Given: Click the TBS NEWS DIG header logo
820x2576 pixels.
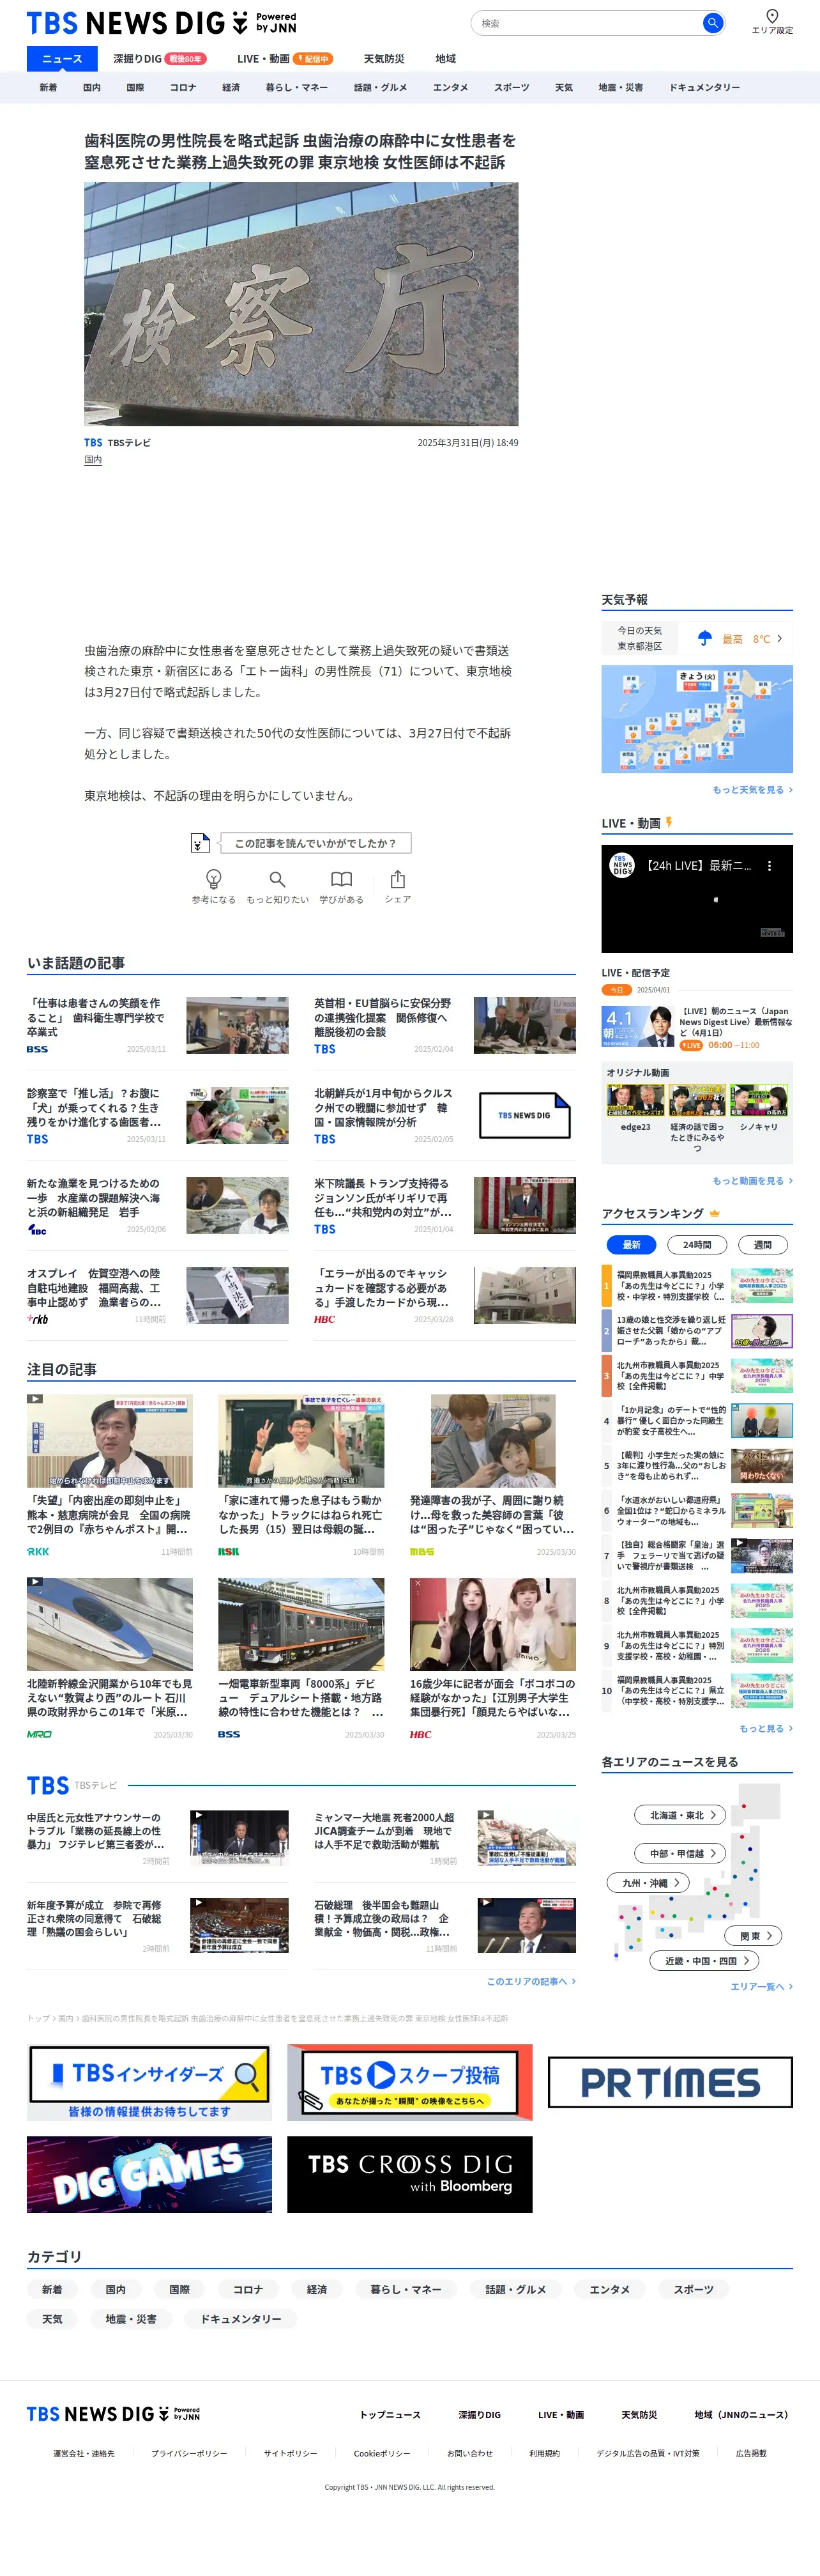Looking at the screenshot, I should [x=161, y=22].
